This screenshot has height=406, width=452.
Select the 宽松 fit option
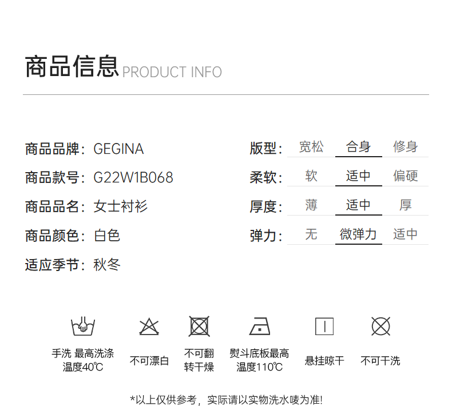[x=311, y=147]
